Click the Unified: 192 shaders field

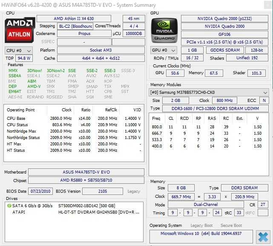[247, 58]
